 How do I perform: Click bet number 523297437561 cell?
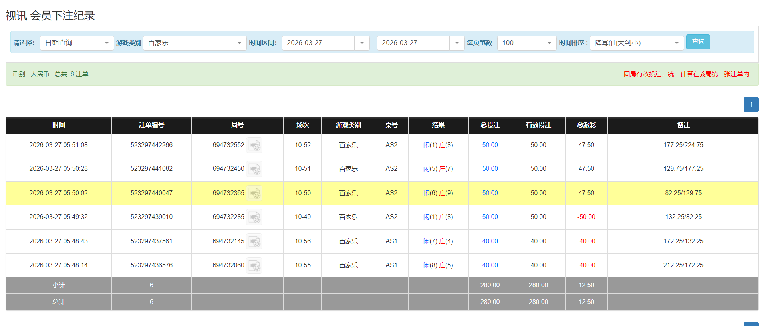coord(151,241)
